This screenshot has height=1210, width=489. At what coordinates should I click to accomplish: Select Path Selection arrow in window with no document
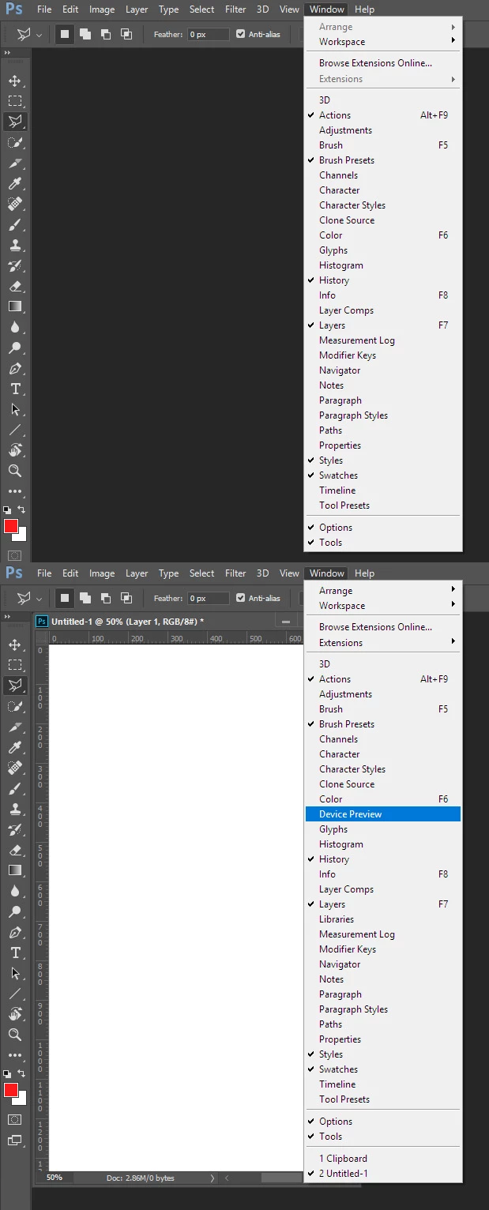[x=15, y=409]
